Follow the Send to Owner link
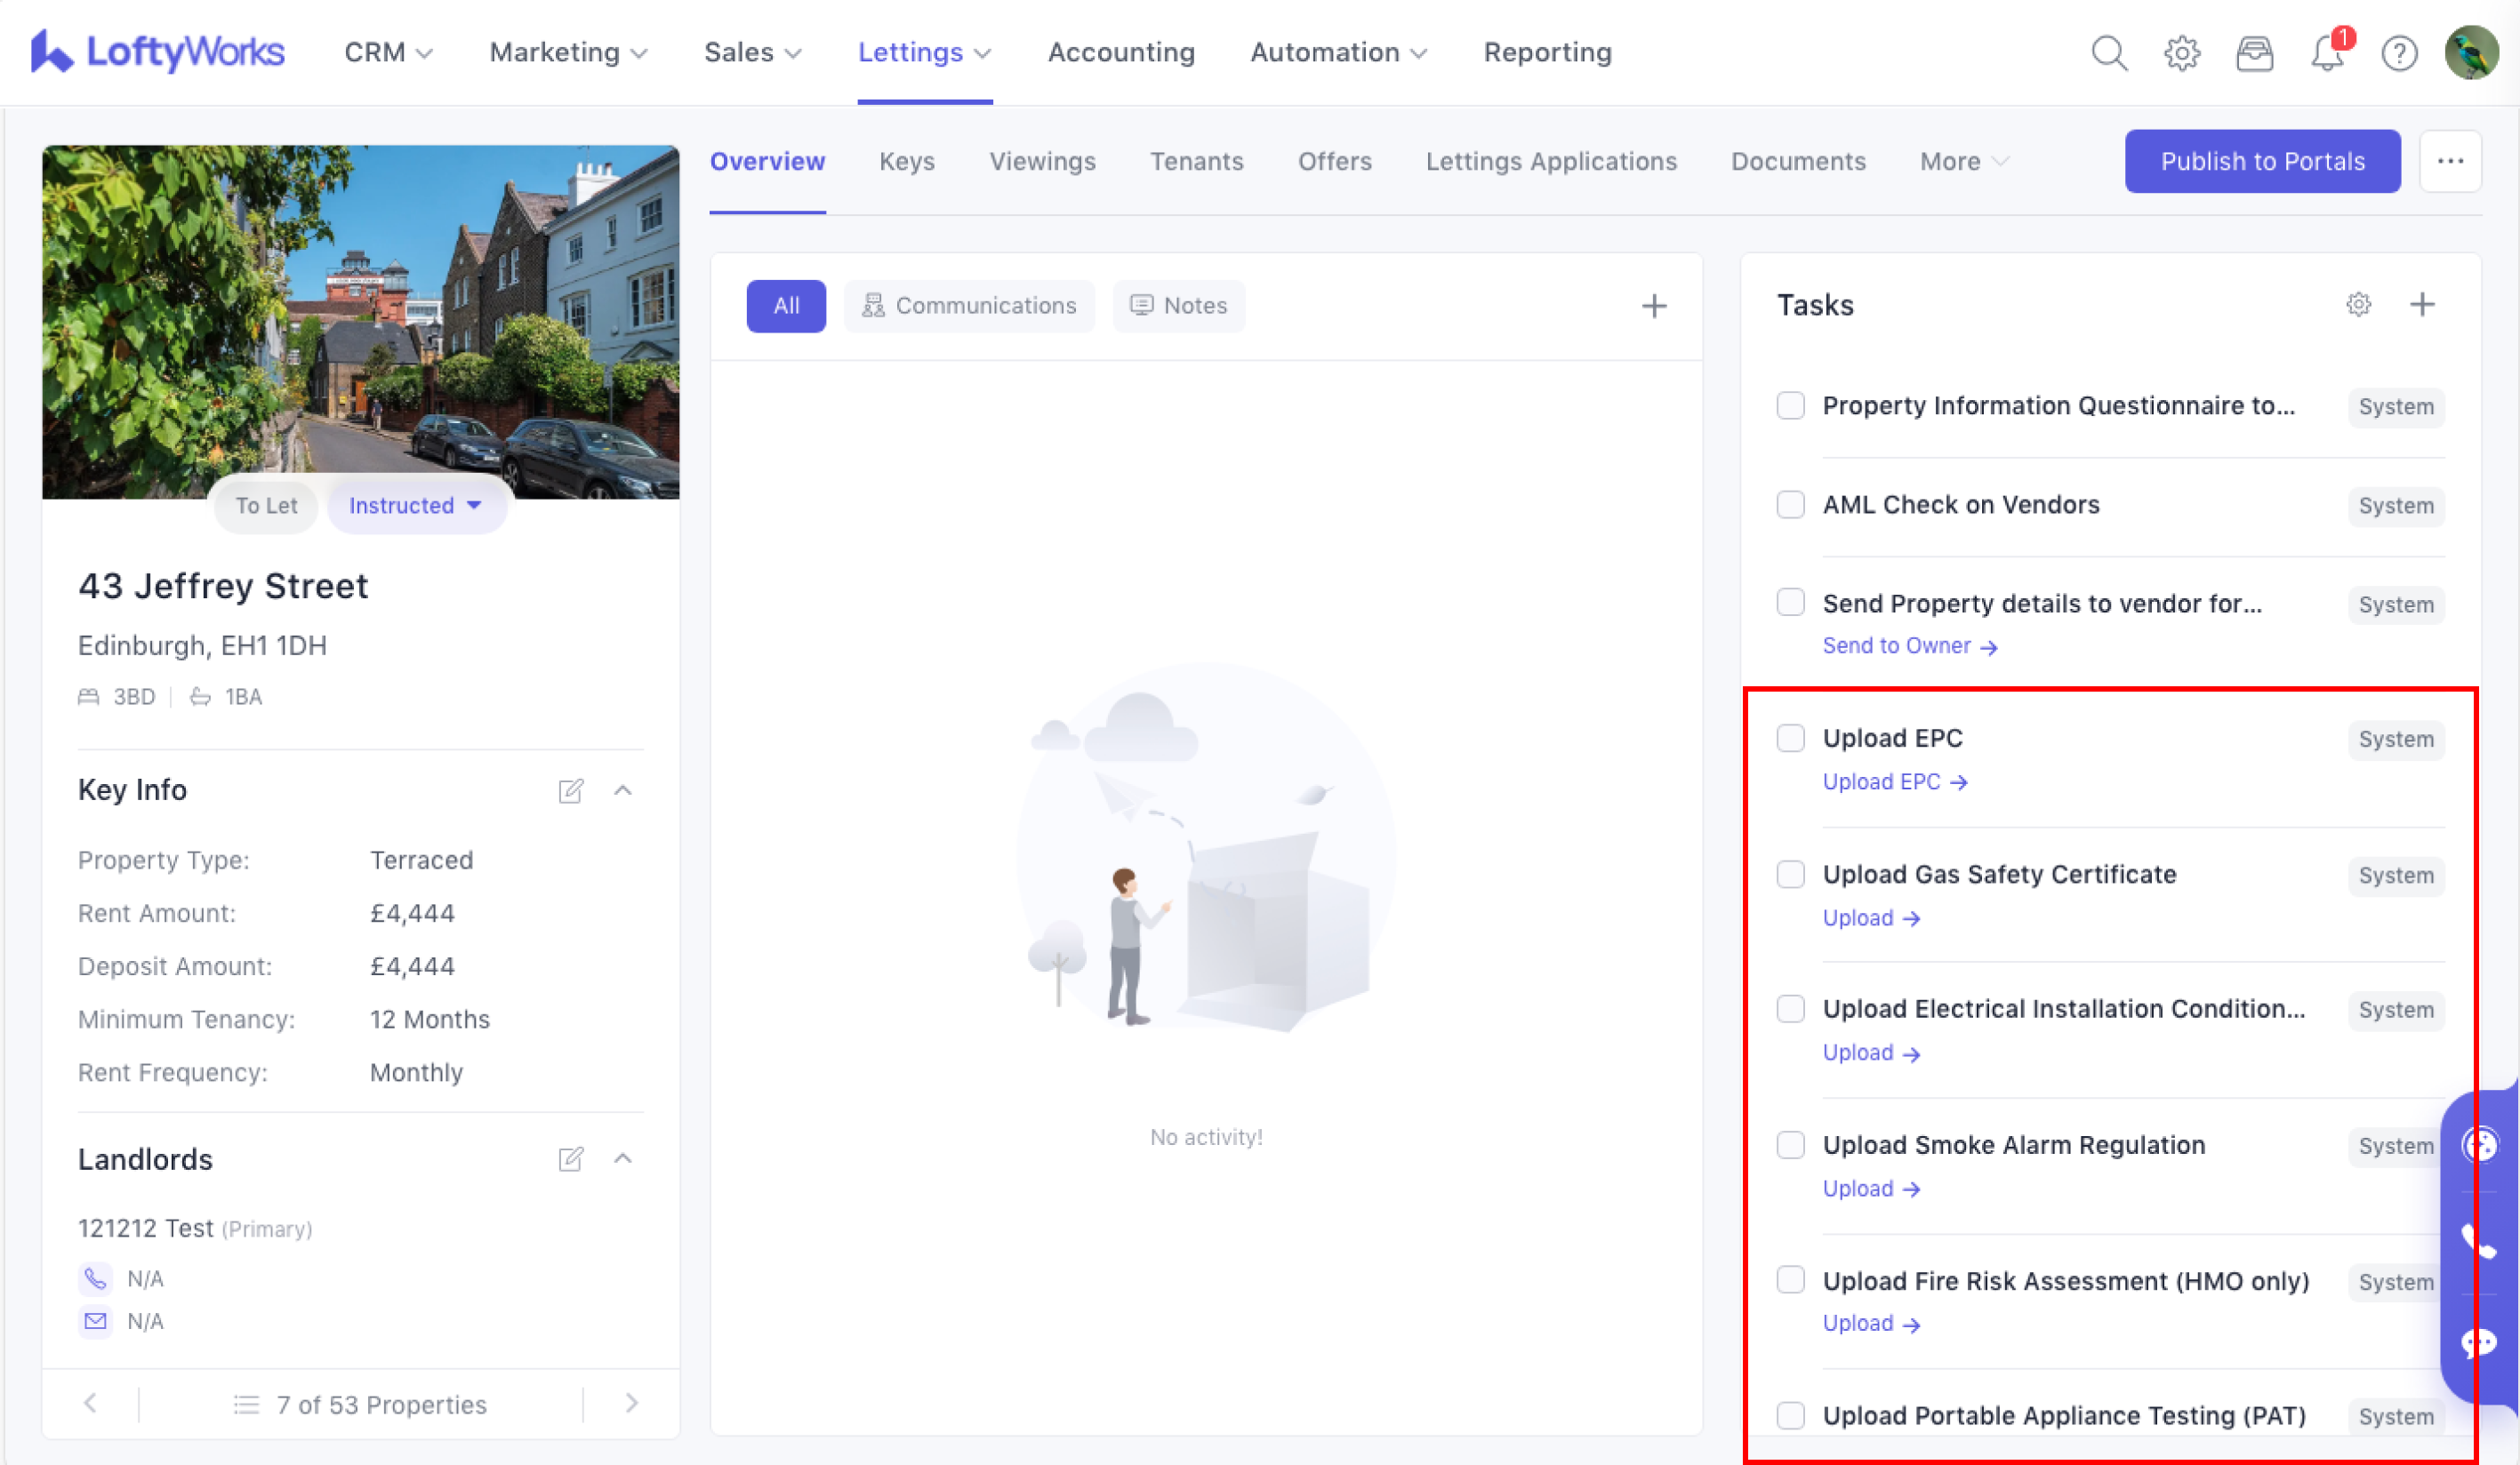This screenshot has height=1465, width=2520. [x=1908, y=647]
